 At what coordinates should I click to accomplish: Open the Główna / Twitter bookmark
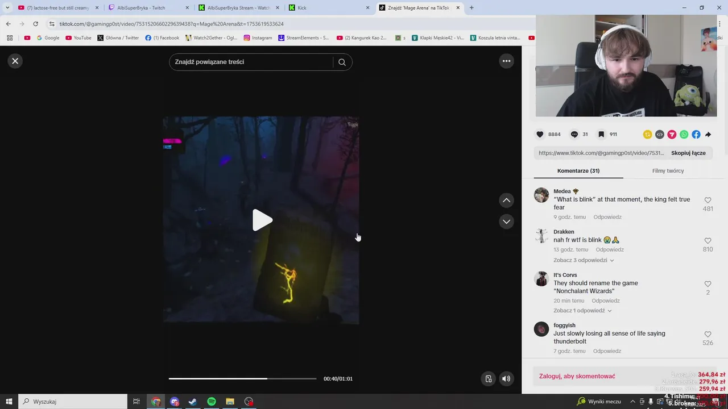[118, 38]
